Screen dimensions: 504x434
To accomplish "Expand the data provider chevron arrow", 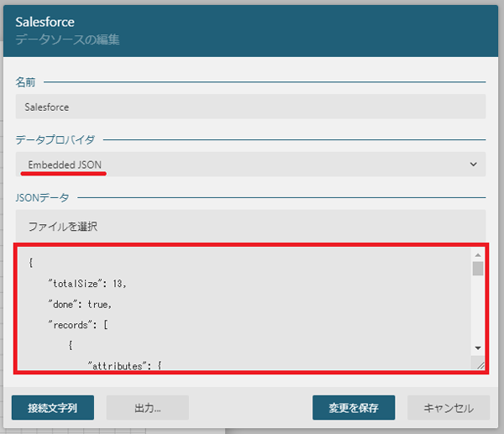I will click(473, 165).
